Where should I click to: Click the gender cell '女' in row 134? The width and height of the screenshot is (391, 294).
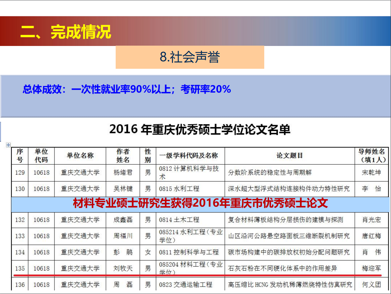[x=148, y=252]
